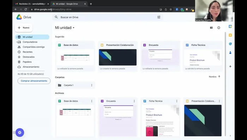The width and height of the screenshot is (247, 140).
Task: Open Zoom extension icon
Action: [x=177, y=10]
